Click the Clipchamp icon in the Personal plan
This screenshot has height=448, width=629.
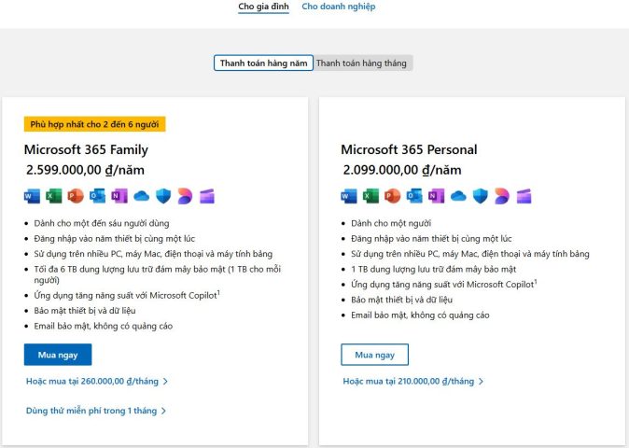pos(524,196)
